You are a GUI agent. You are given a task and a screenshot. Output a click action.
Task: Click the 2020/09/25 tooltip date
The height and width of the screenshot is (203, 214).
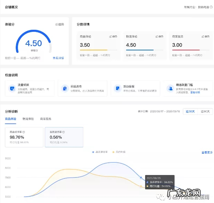coord(154,178)
